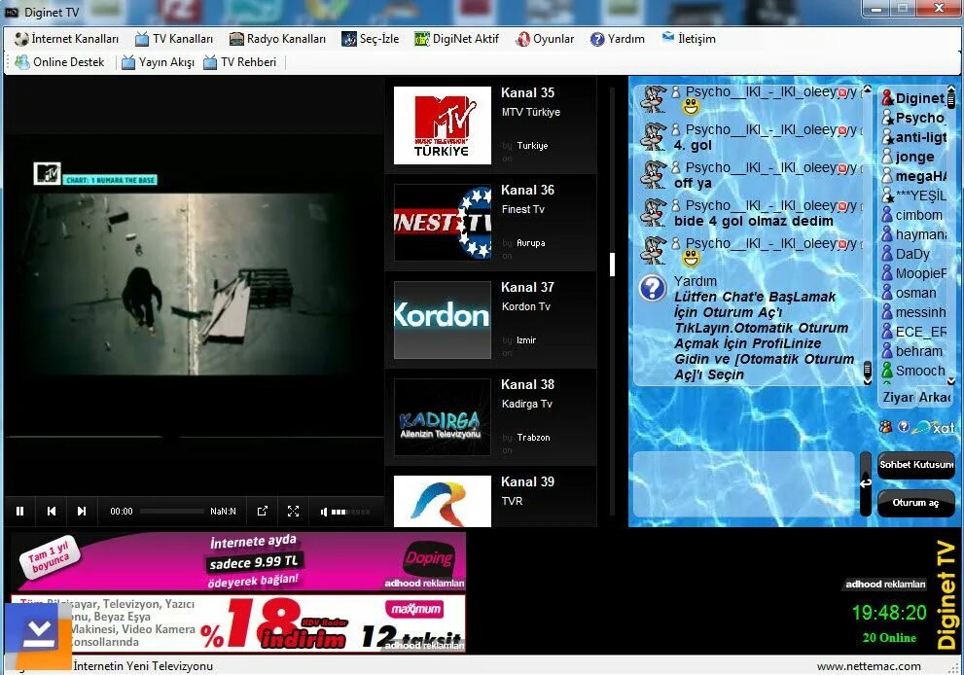
Task: Open the player pop-out window icon
Action: (263, 511)
